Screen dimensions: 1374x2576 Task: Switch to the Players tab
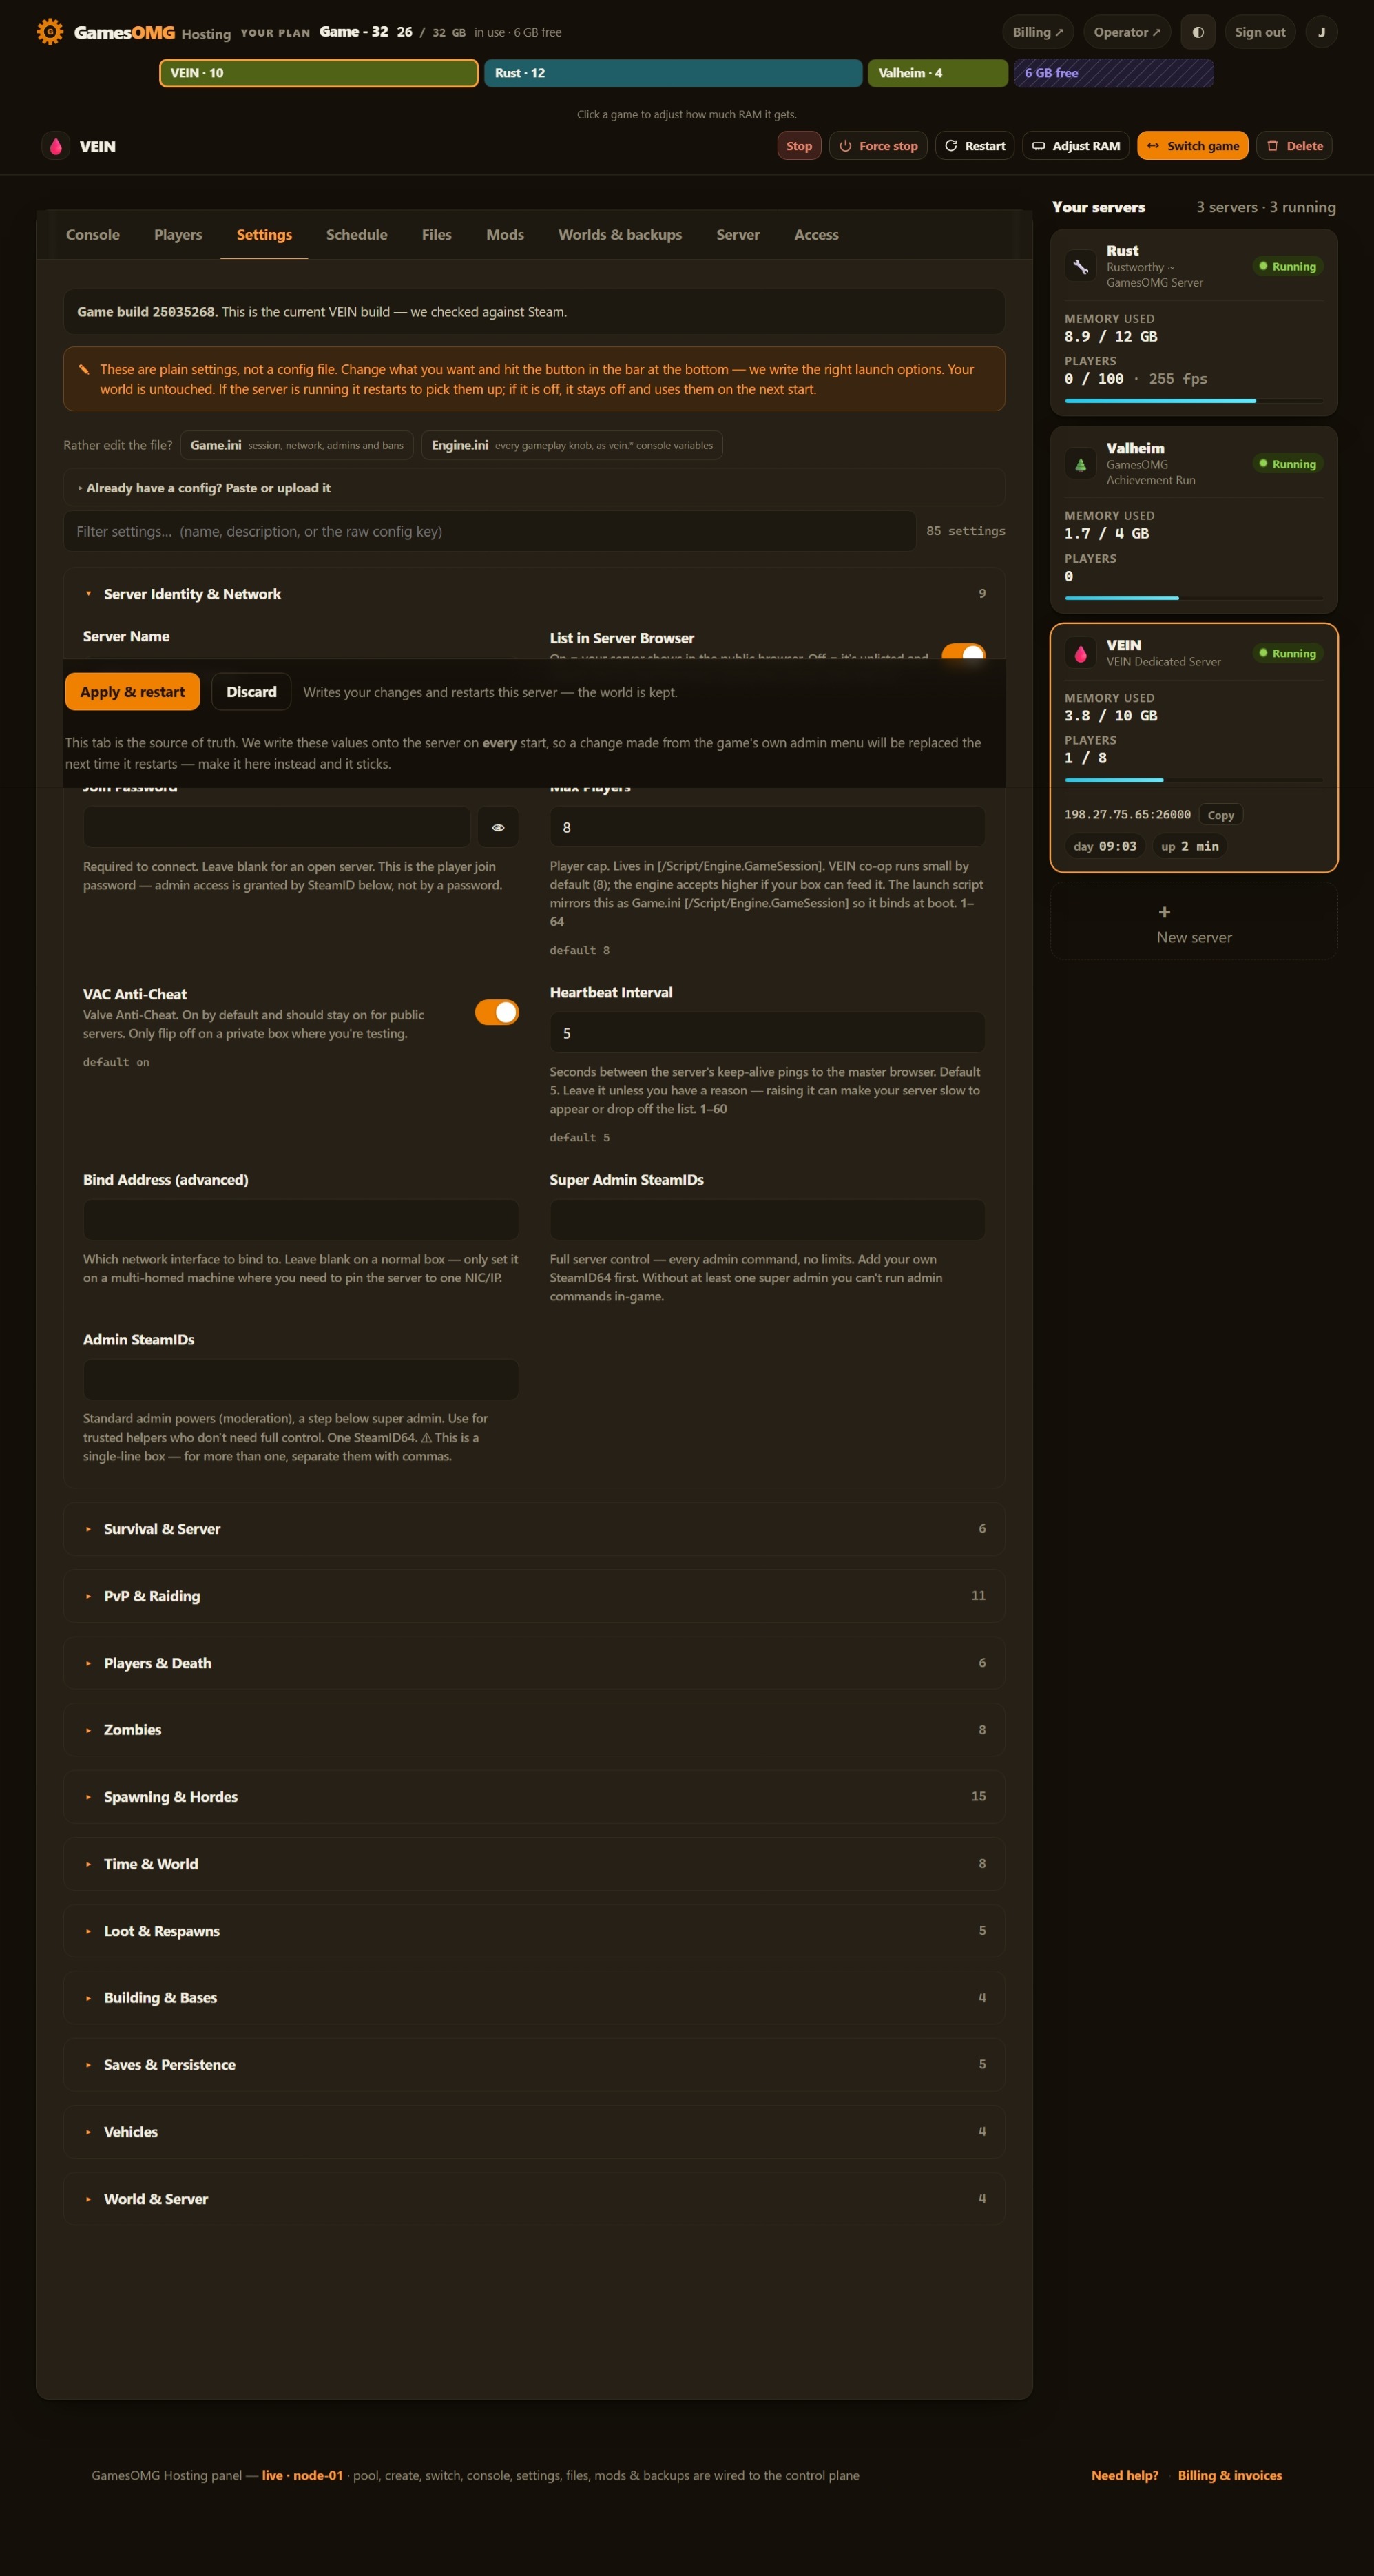178,235
